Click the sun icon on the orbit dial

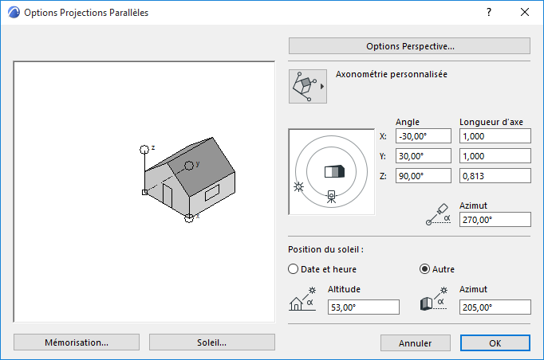(299, 188)
